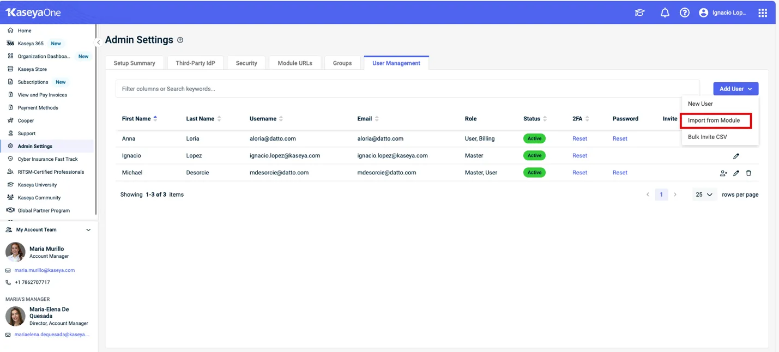This screenshot has height=352, width=779.
Task: Click Maria Murillo's email address link
Action: (x=45, y=270)
